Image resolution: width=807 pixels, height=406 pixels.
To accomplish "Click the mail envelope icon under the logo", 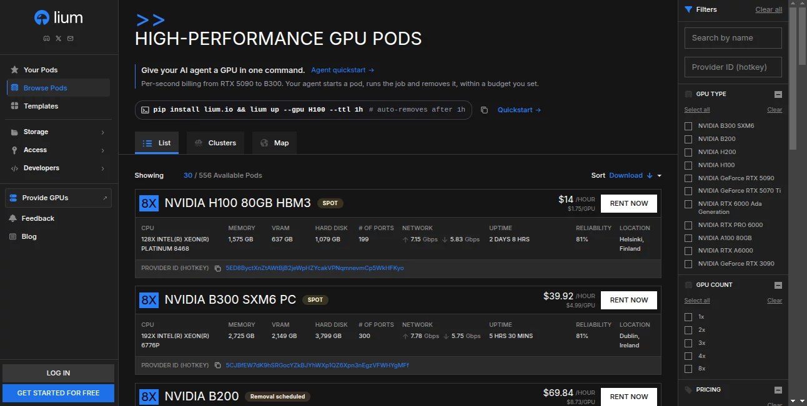I will tap(71, 38).
